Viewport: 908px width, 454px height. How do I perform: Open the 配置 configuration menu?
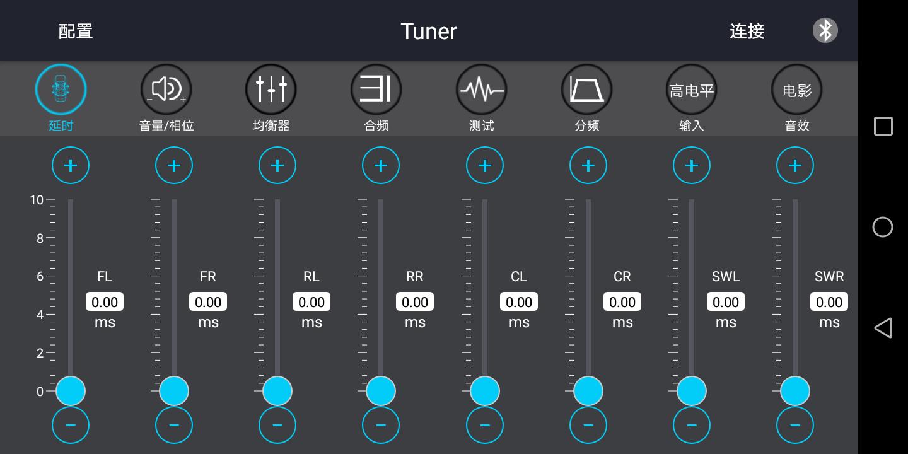(x=75, y=30)
